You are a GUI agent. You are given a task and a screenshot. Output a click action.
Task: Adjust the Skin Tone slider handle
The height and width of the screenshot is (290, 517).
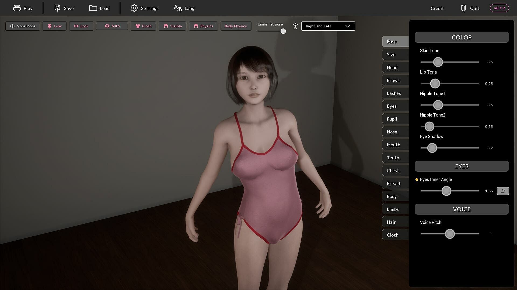click(x=438, y=62)
